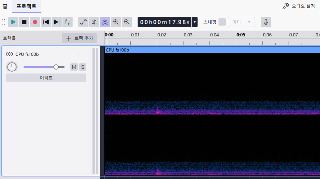Stop playback with the square Stop button
Viewport: 320px width, 179px height.
(24, 22)
